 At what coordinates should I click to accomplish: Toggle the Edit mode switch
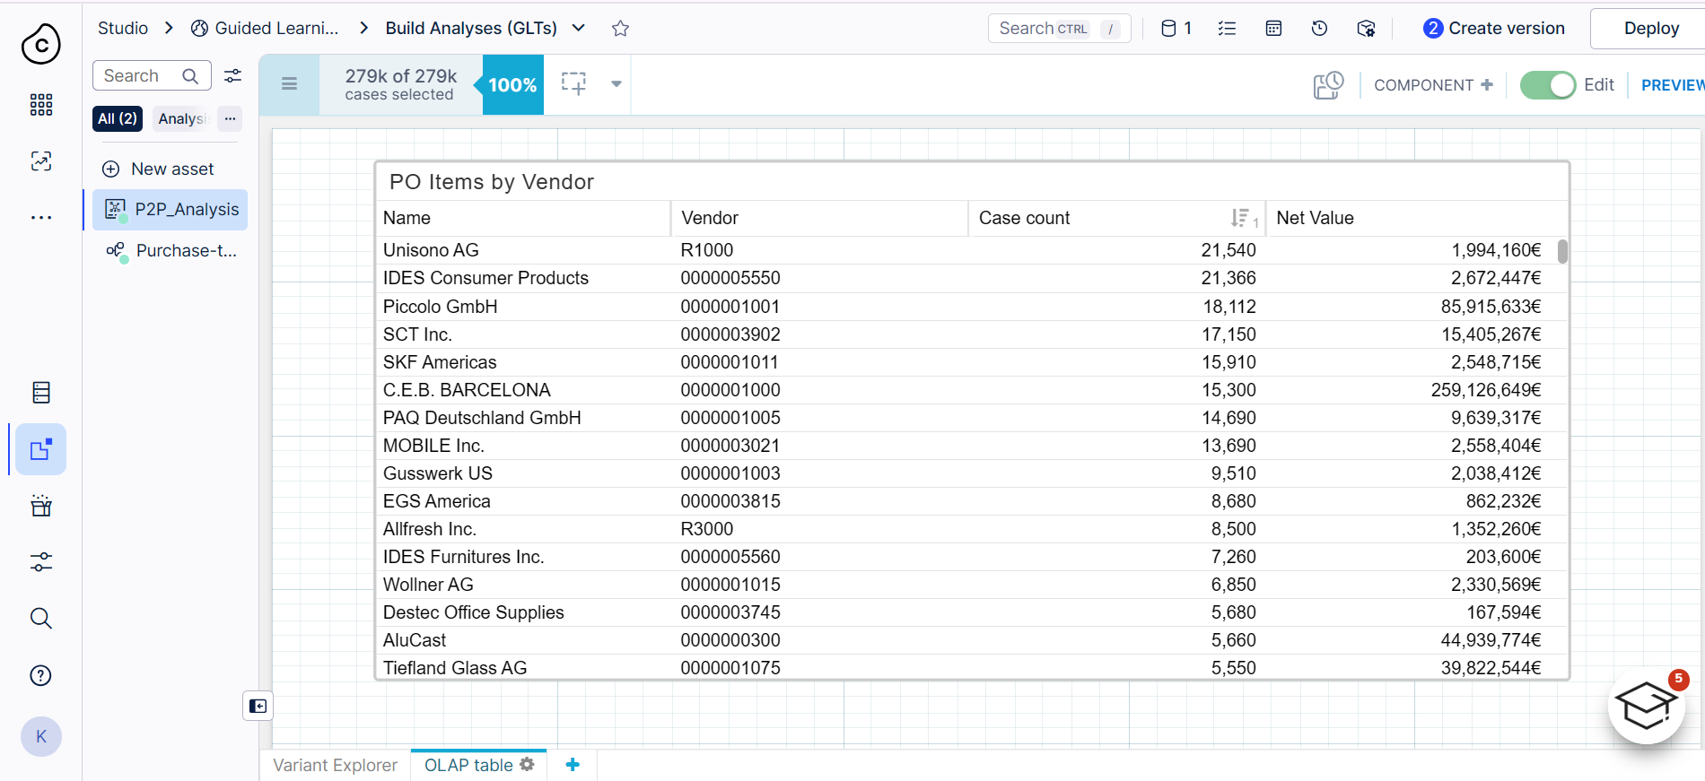coord(1548,85)
